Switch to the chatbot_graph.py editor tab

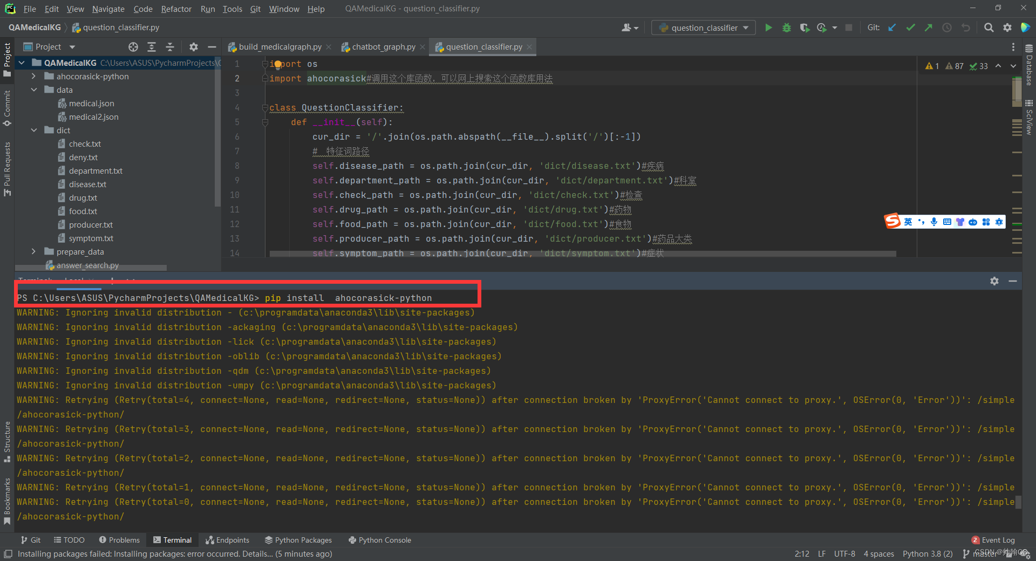pos(384,46)
